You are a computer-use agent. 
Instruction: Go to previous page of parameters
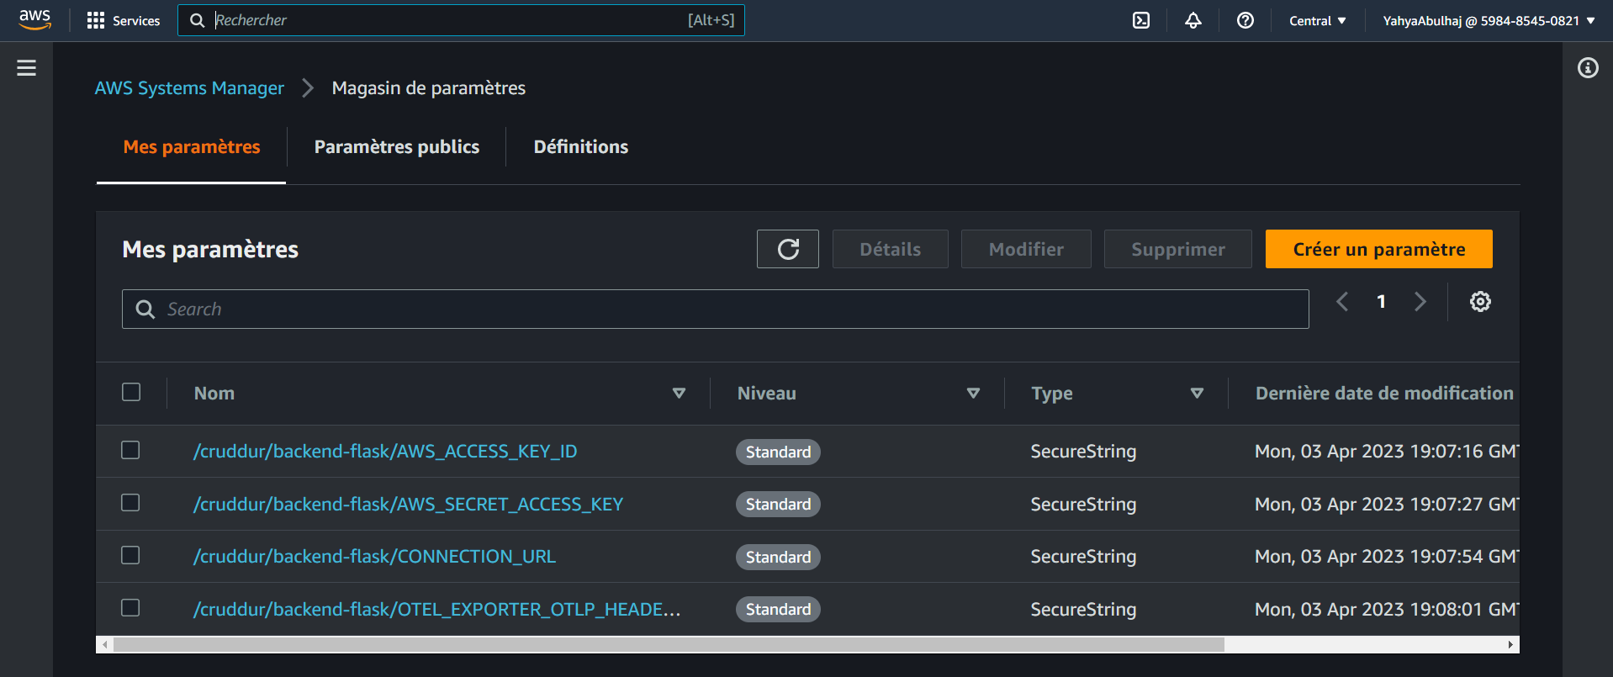[x=1342, y=302]
